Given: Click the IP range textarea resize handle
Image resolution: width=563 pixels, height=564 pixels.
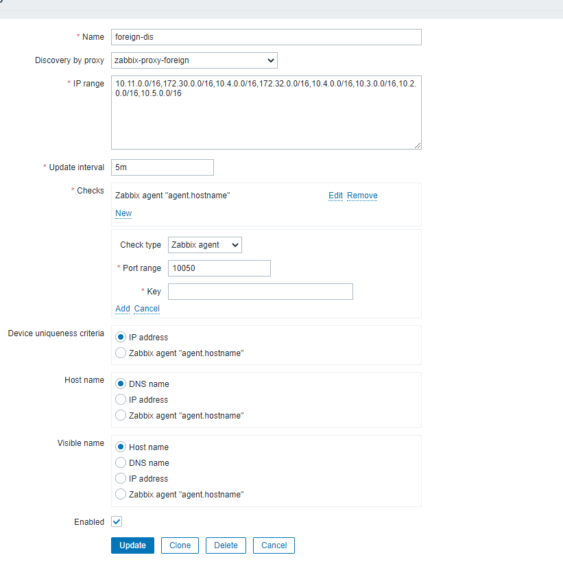Looking at the screenshot, I should click(x=418, y=145).
